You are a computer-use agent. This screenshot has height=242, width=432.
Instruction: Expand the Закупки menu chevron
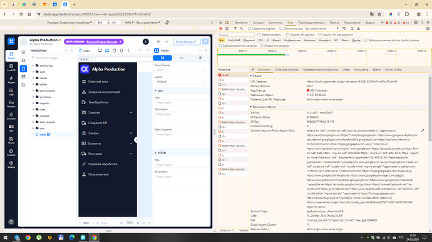click(131, 112)
